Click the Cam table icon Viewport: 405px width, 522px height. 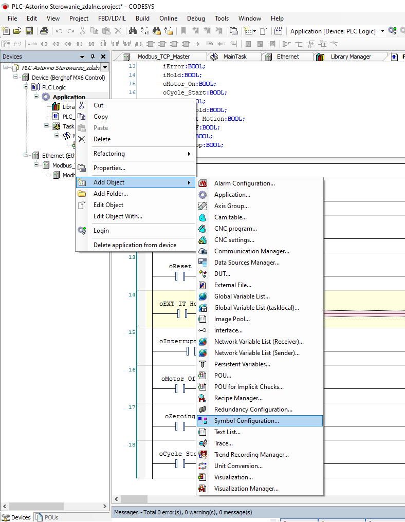tap(202, 217)
